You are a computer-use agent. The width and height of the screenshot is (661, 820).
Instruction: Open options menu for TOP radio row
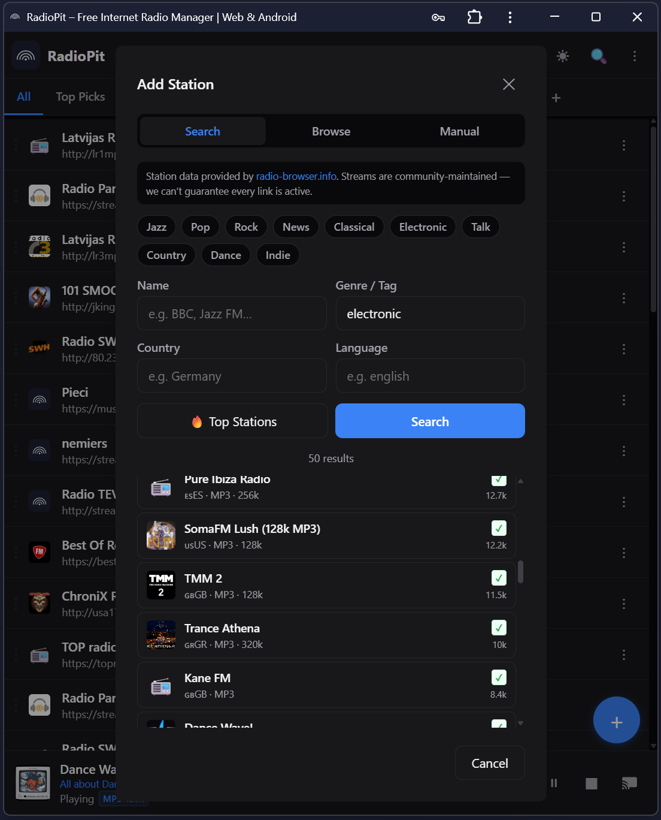[x=623, y=655]
